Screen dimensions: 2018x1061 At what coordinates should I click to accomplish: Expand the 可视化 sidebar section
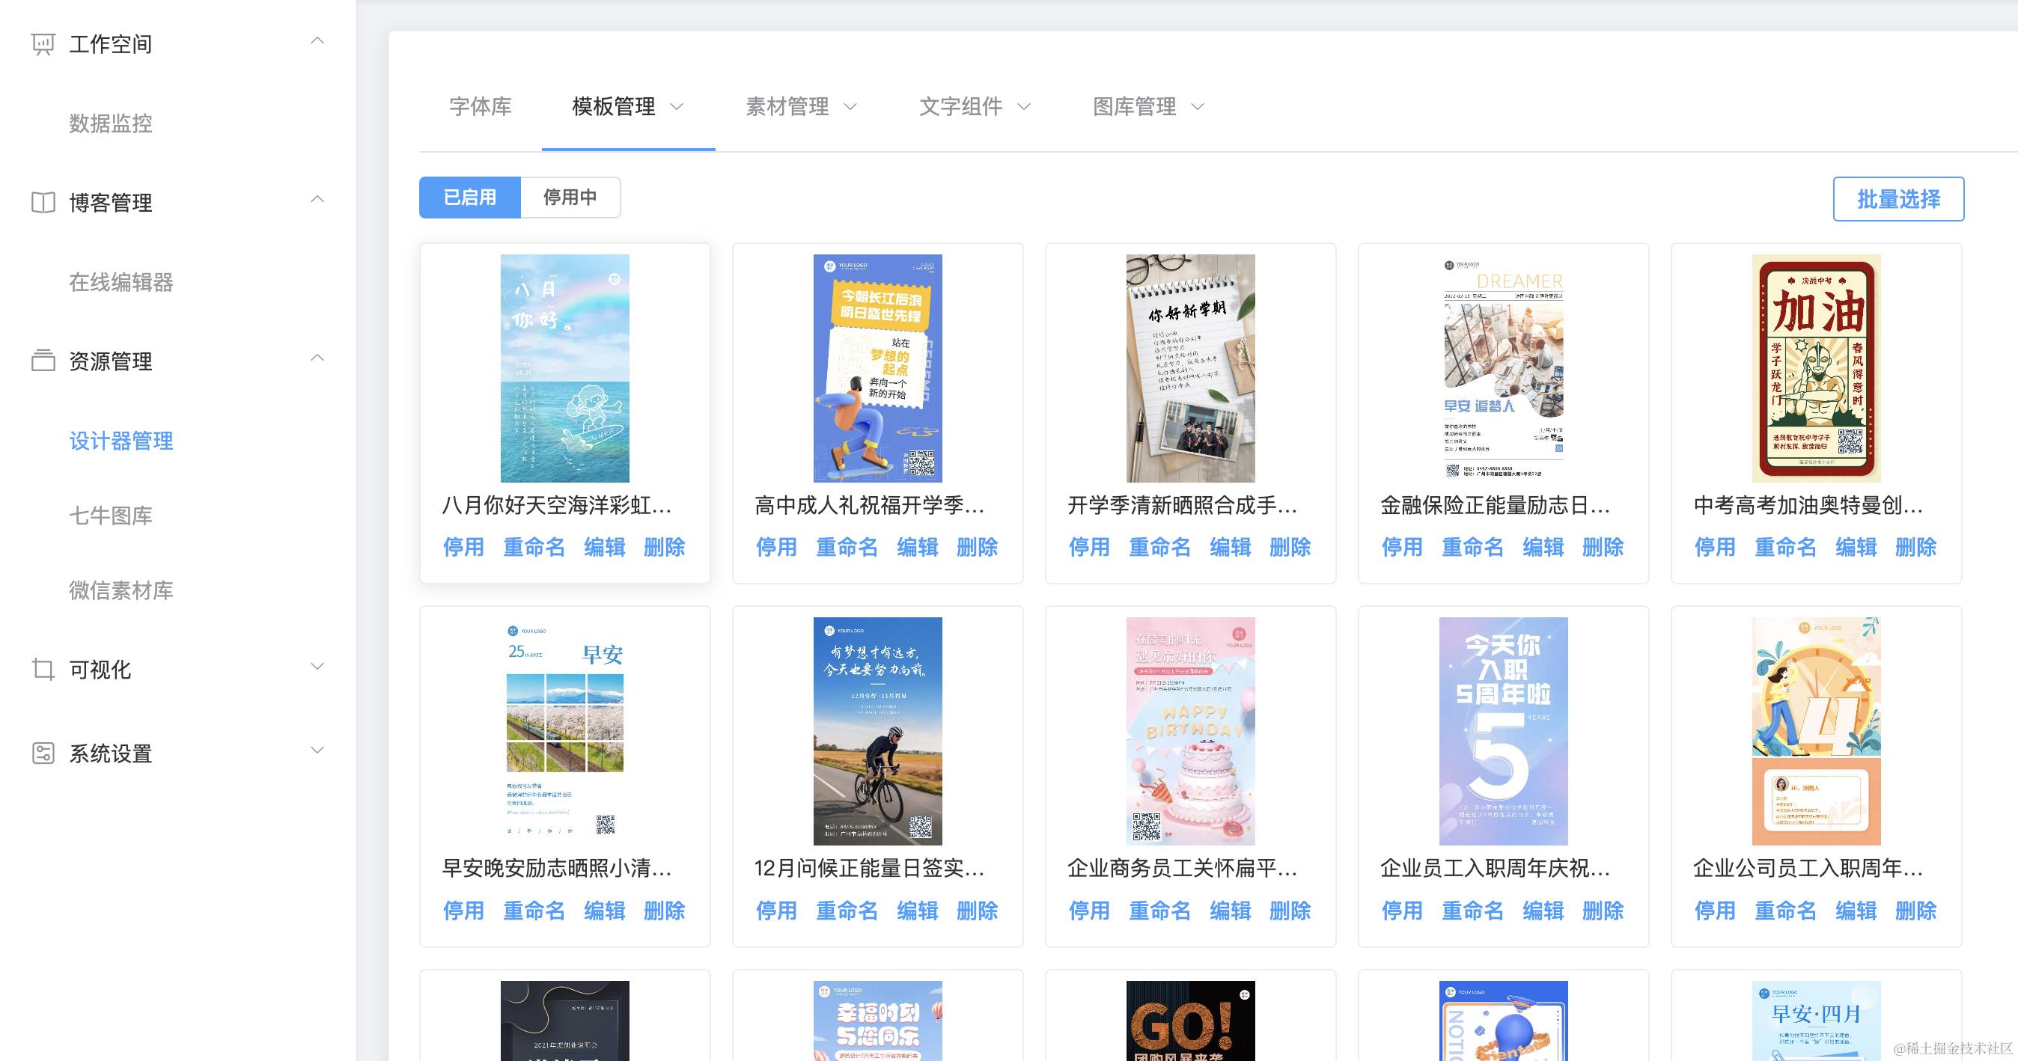tap(317, 667)
